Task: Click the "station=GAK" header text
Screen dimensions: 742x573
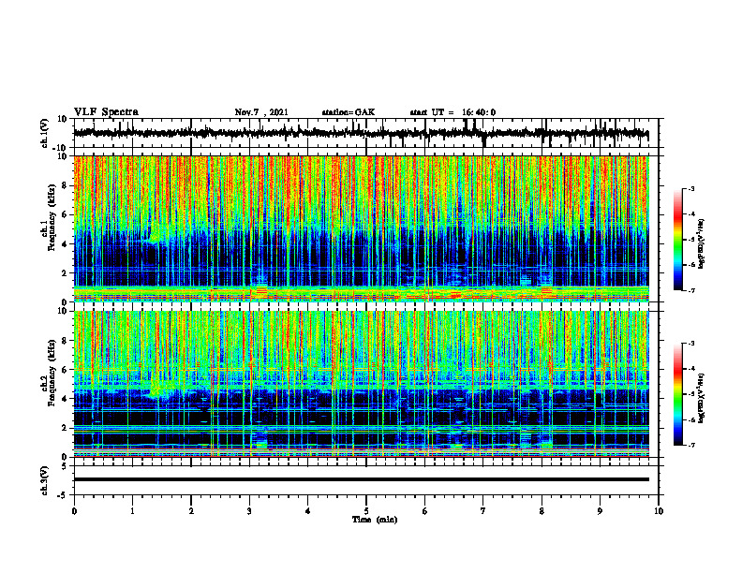Action: coord(349,112)
